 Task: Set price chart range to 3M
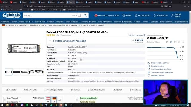[175, 42]
